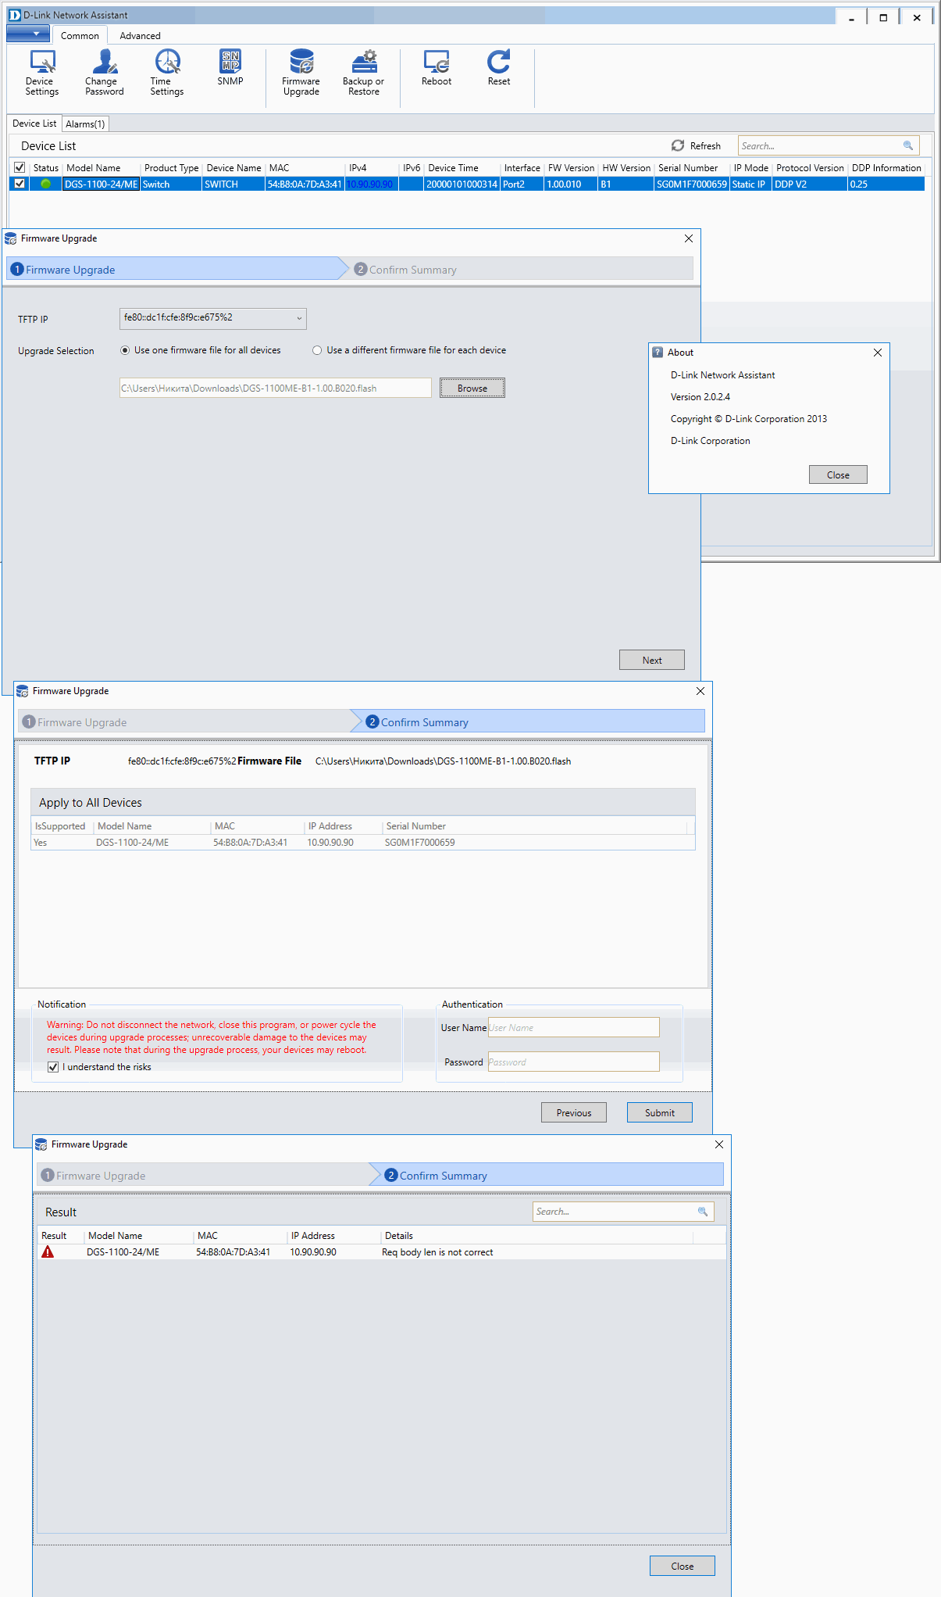Open Backup or Restore tool
Image resolution: width=941 pixels, height=1597 pixels.
pyautogui.click(x=363, y=73)
